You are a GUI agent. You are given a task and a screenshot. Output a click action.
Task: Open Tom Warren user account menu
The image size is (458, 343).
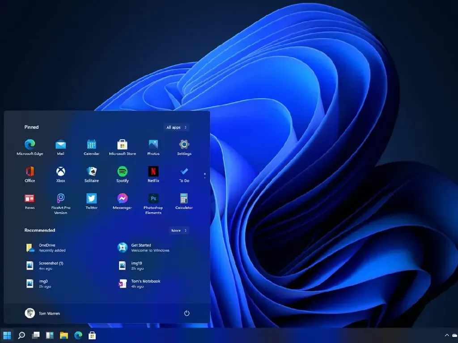[42, 313]
